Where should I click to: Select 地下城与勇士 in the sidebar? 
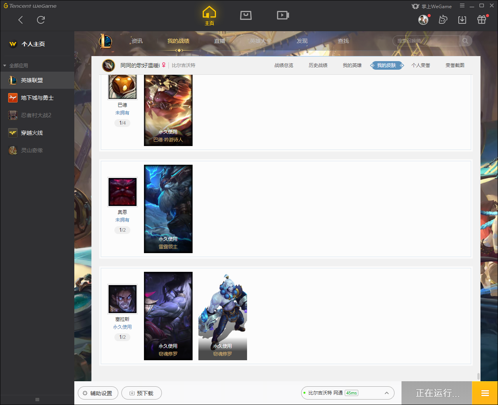click(x=37, y=98)
